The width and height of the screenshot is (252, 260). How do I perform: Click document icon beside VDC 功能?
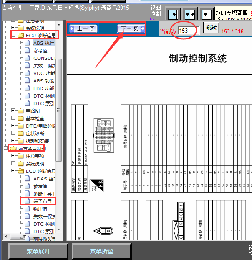pyautogui.click(x=28, y=73)
